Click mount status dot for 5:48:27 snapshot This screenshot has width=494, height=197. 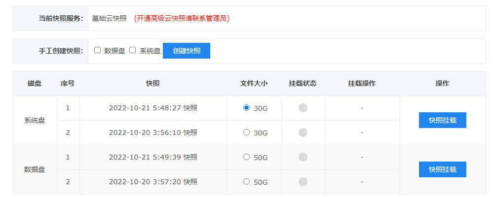pos(303,108)
